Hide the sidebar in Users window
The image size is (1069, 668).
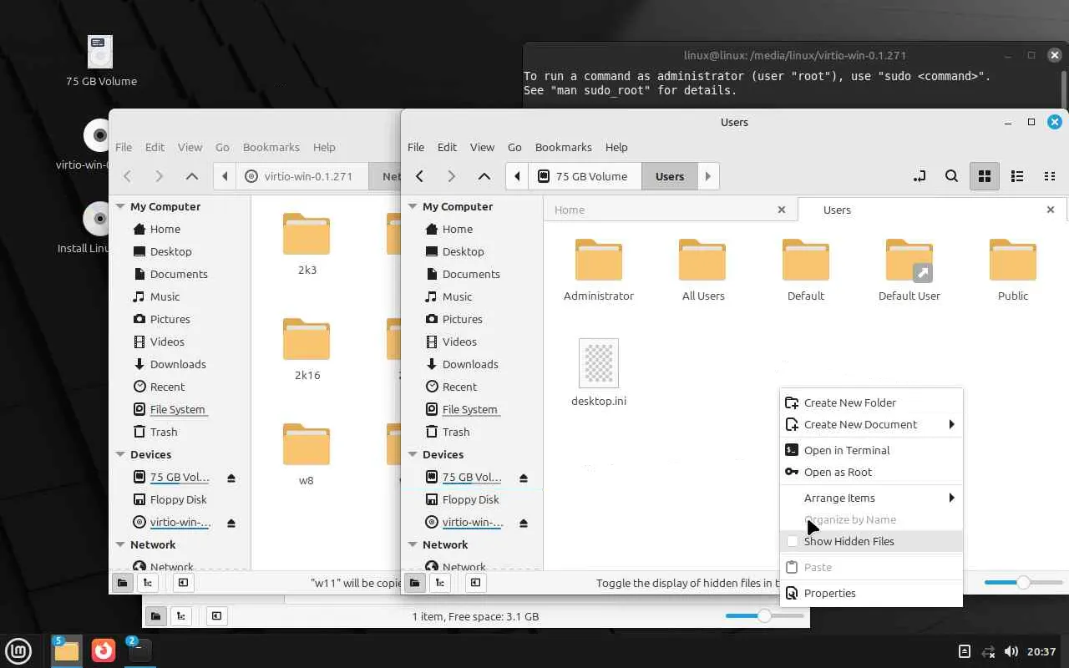[475, 583]
